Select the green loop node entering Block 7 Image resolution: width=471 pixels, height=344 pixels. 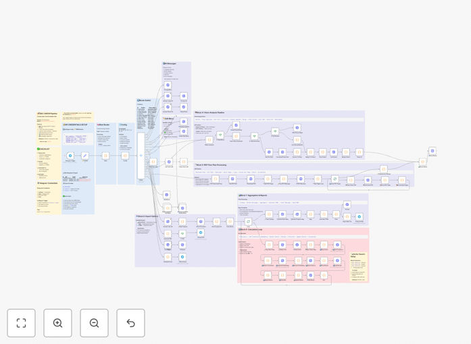click(248, 222)
